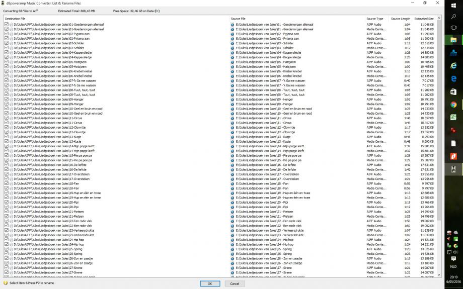This screenshot has height=289, width=463.
Task: Open Task View from the taskbar
Action: pyautogui.click(x=453, y=27)
